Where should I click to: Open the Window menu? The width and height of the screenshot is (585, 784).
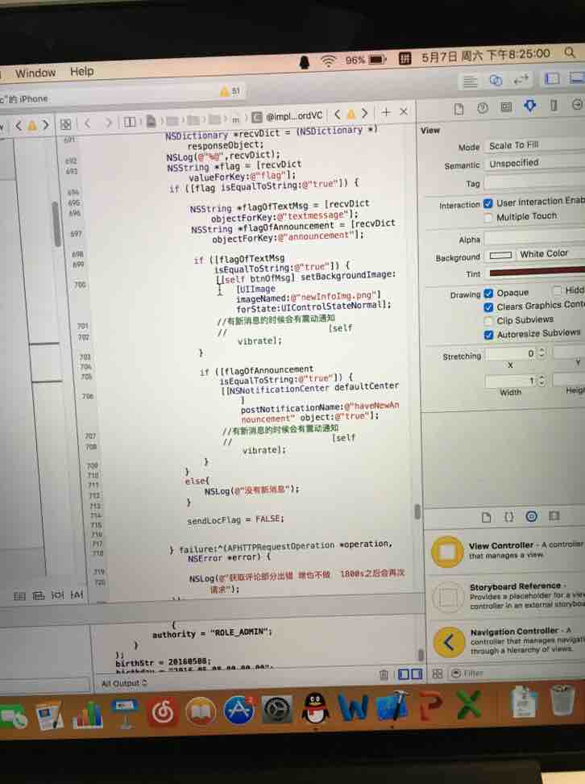coord(35,72)
